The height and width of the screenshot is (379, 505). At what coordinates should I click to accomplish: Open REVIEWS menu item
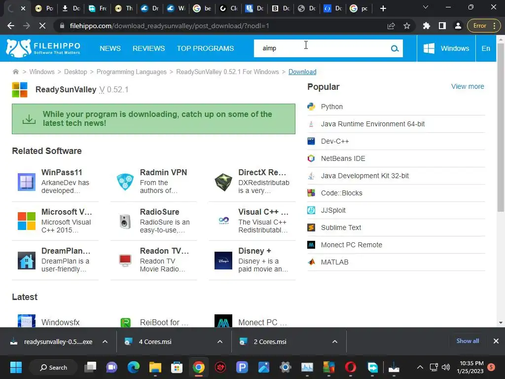pyautogui.click(x=149, y=48)
